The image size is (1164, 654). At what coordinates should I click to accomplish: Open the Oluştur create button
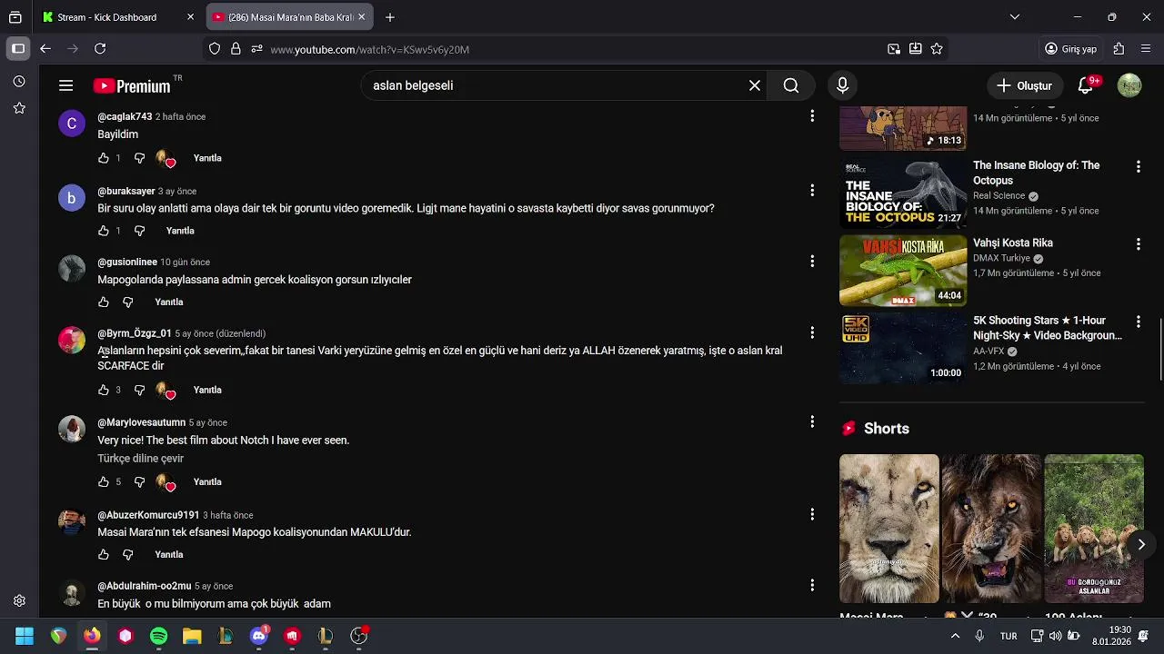click(x=1025, y=85)
